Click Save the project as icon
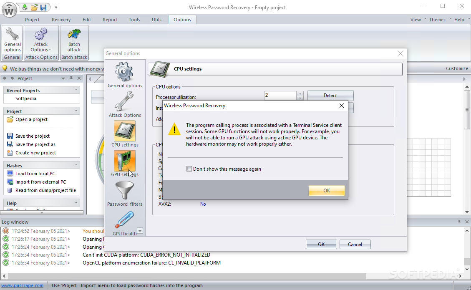This screenshot has width=471, height=290. click(x=10, y=144)
